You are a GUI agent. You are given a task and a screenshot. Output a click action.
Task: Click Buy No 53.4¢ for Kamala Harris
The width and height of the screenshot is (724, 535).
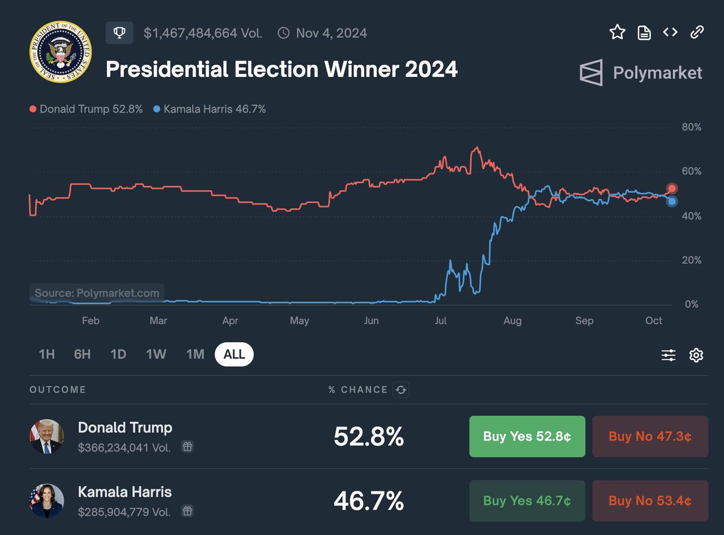(650, 501)
